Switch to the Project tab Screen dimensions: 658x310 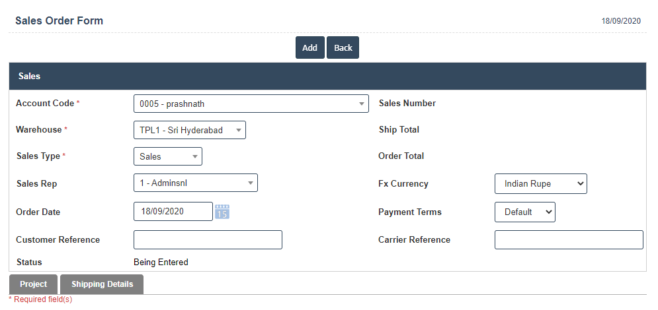pyautogui.click(x=33, y=284)
